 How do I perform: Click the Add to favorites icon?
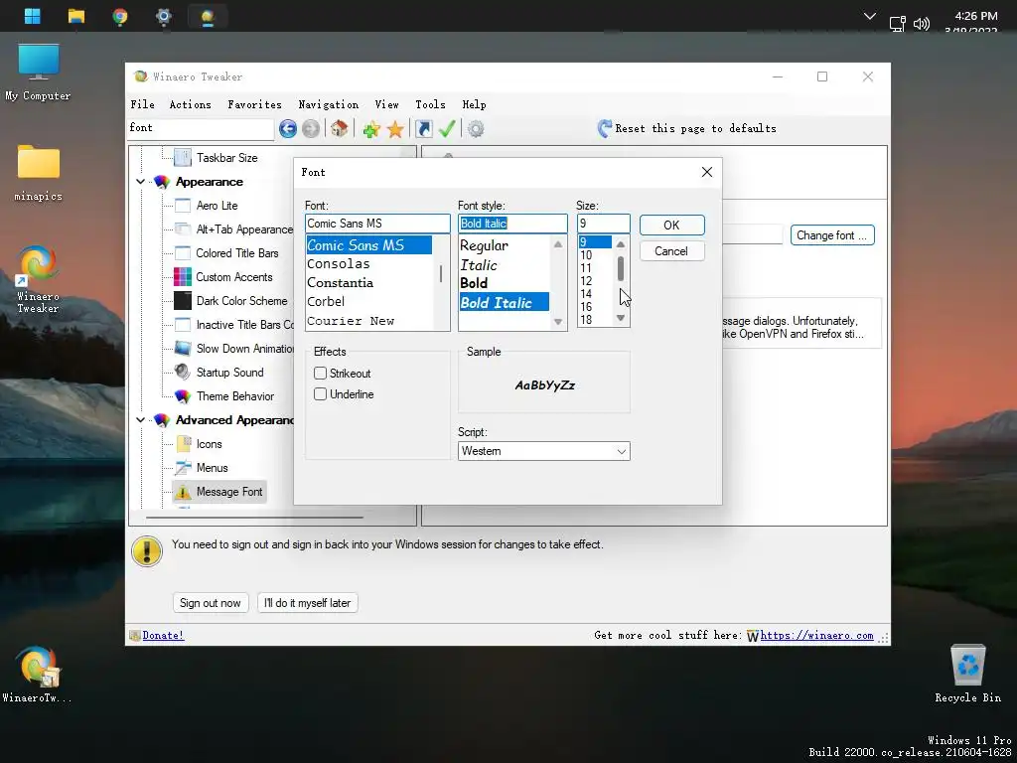pyautogui.click(x=371, y=130)
